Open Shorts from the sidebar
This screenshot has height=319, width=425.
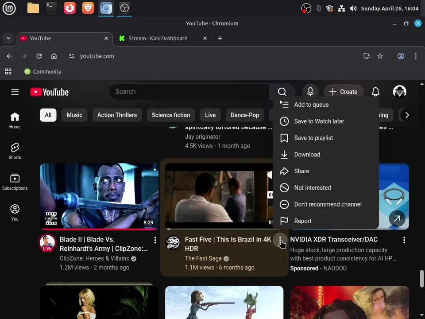(x=15, y=151)
